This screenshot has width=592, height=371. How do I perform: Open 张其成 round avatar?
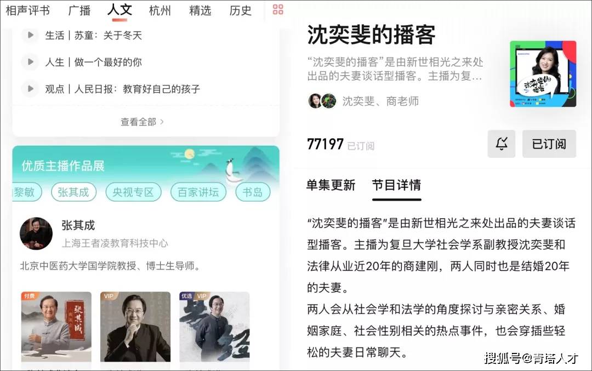click(36, 233)
